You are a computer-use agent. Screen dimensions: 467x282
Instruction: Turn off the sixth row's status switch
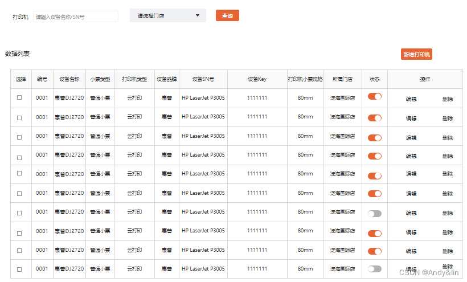coord(375,194)
